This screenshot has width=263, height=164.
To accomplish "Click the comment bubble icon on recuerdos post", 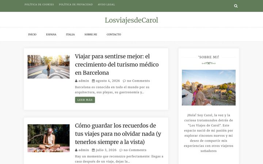I will [121, 150].
